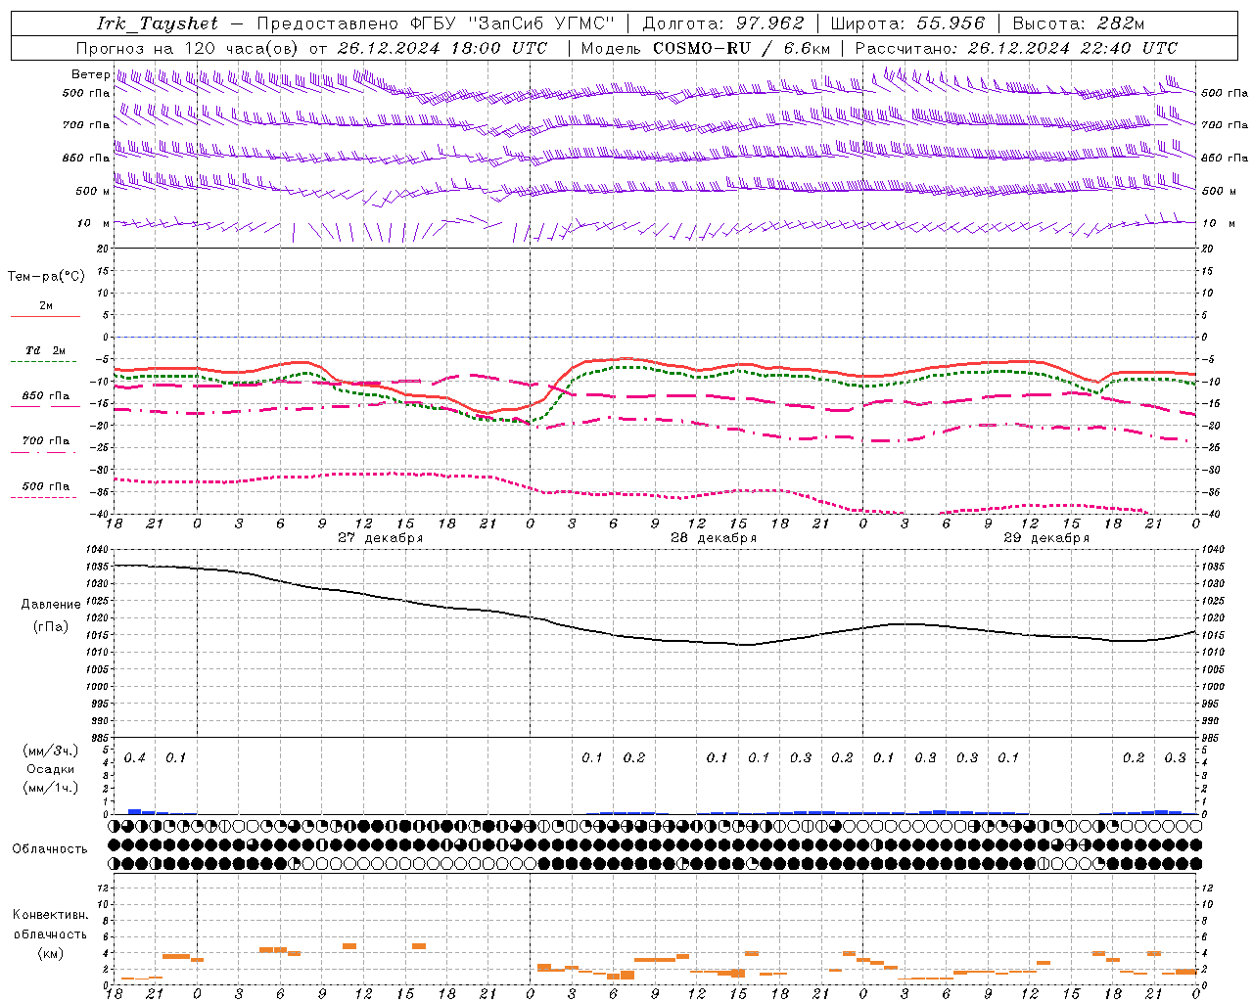Click the (км) unit label of the convective chart
The image size is (1253, 1002).
50,953
